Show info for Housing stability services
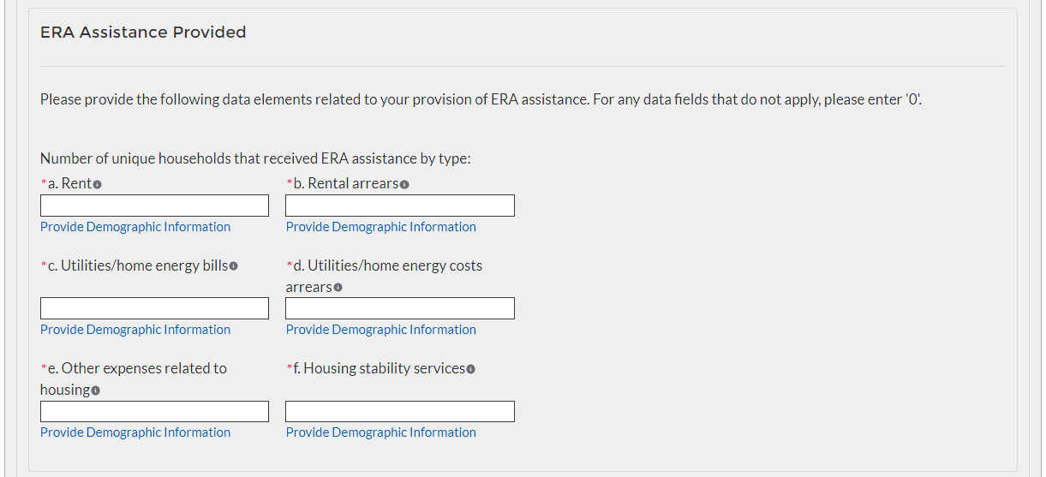 pyautogui.click(x=470, y=369)
